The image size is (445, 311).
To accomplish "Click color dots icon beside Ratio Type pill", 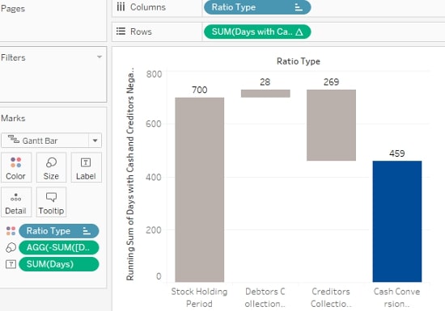I will pos(11,231).
